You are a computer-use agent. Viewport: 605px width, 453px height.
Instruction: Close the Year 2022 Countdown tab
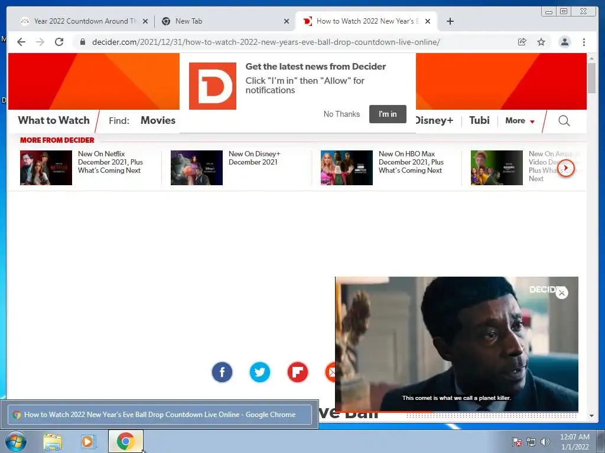point(145,22)
